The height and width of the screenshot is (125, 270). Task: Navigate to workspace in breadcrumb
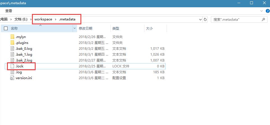[x=43, y=19]
